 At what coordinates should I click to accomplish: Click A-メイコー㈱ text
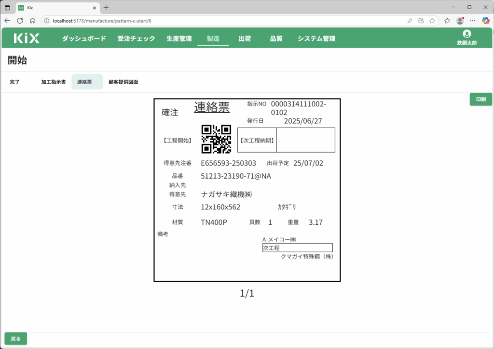(279, 240)
